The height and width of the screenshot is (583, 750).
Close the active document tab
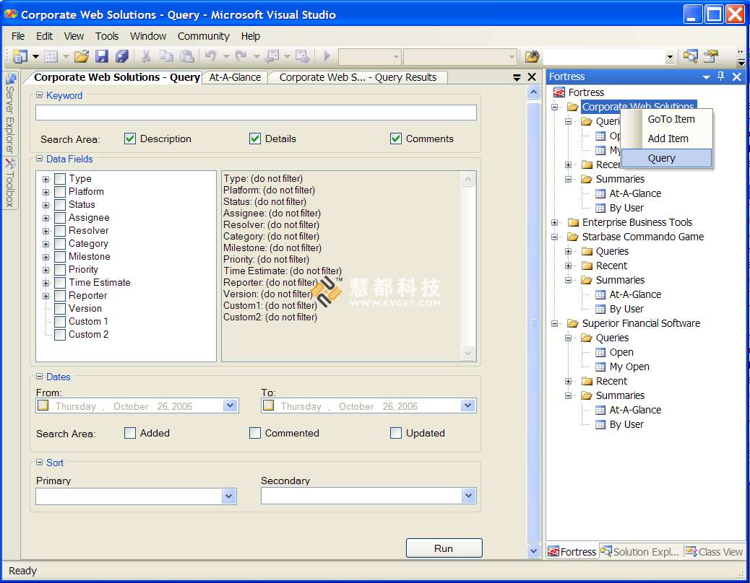coord(532,77)
